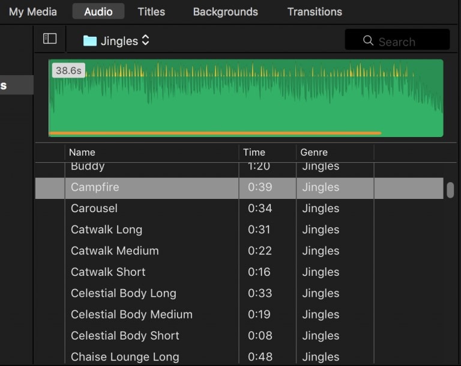This screenshot has width=461, height=366.
Task: Toggle the sidebar panel icon
Action: click(50, 39)
